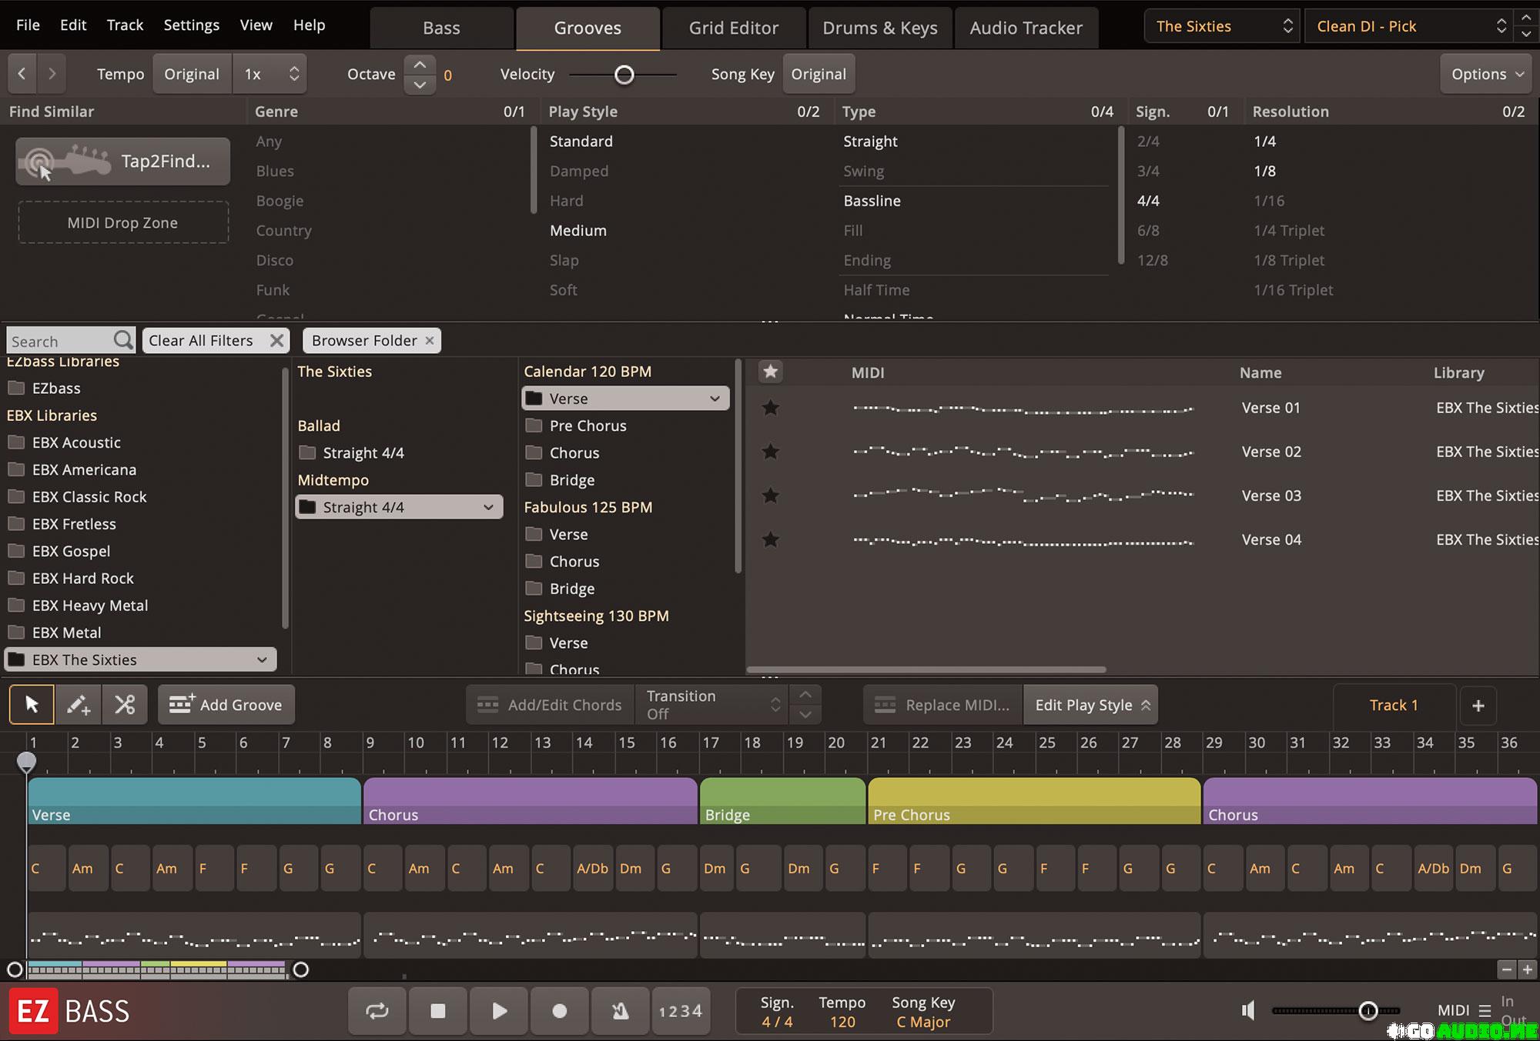This screenshot has width=1540, height=1041.
Task: Increase octave with up arrow
Action: coord(420,65)
